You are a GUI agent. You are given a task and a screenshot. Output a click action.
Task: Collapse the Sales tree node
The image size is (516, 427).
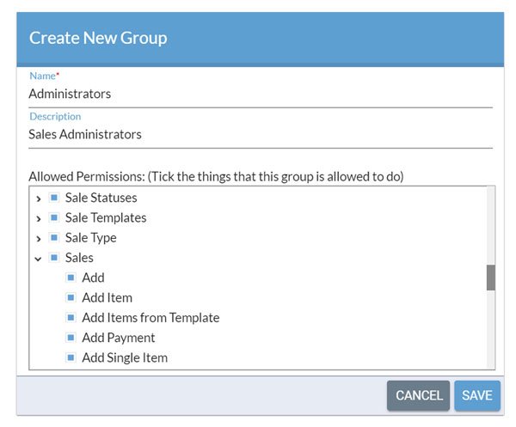click(x=38, y=259)
